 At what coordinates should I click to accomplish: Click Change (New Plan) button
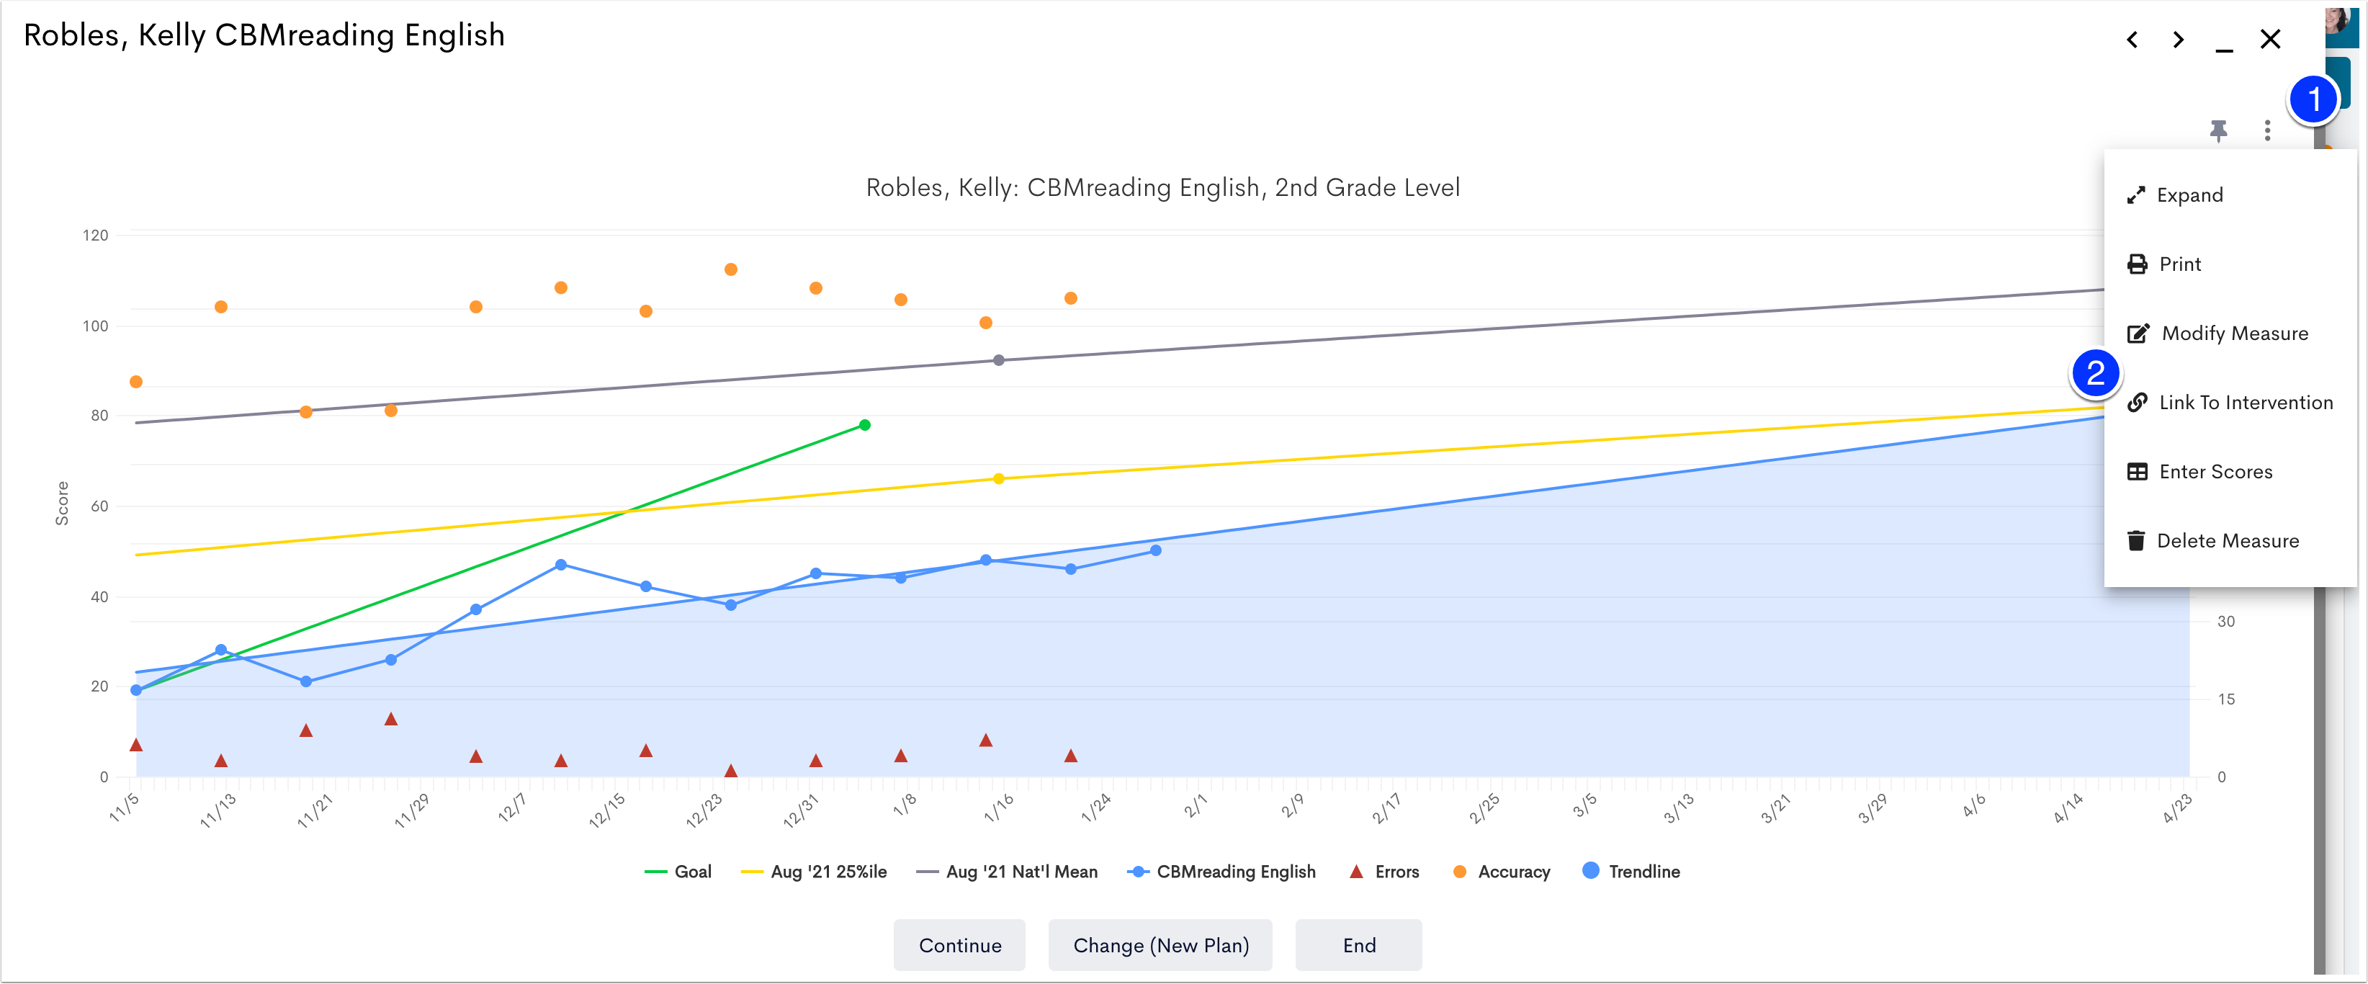pyautogui.click(x=1160, y=945)
